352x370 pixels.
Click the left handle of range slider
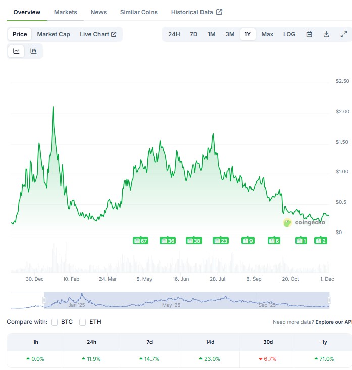[44, 300]
